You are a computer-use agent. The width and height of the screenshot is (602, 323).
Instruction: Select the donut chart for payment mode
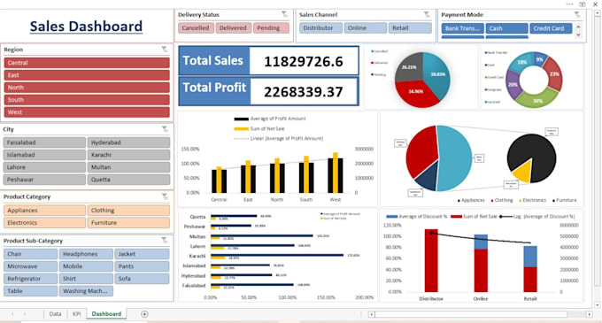click(534, 80)
